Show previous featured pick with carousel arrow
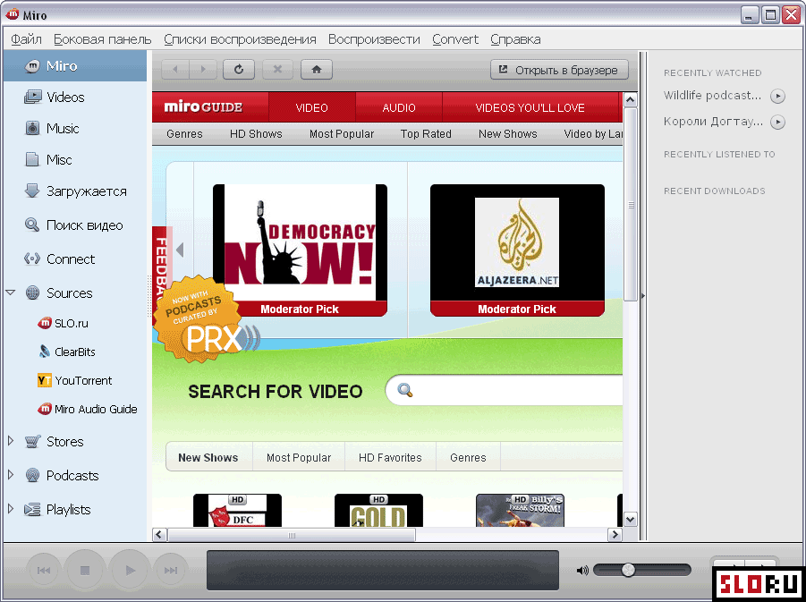The image size is (806, 602). pyautogui.click(x=180, y=250)
